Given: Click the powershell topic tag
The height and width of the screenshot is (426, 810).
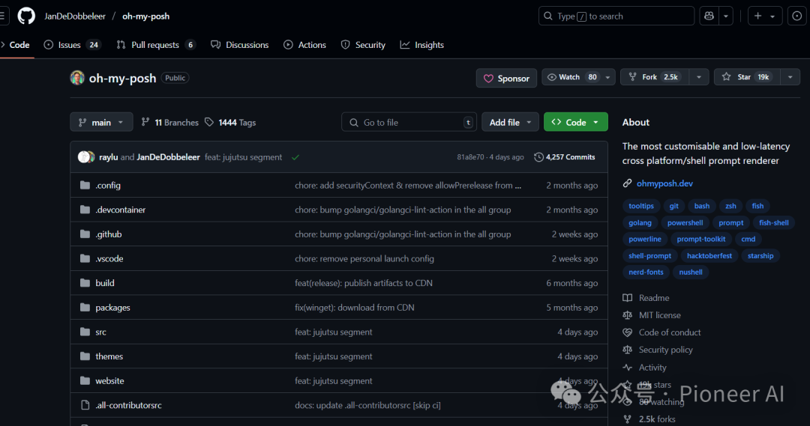Looking at the screenshot, I should (685, 223).
